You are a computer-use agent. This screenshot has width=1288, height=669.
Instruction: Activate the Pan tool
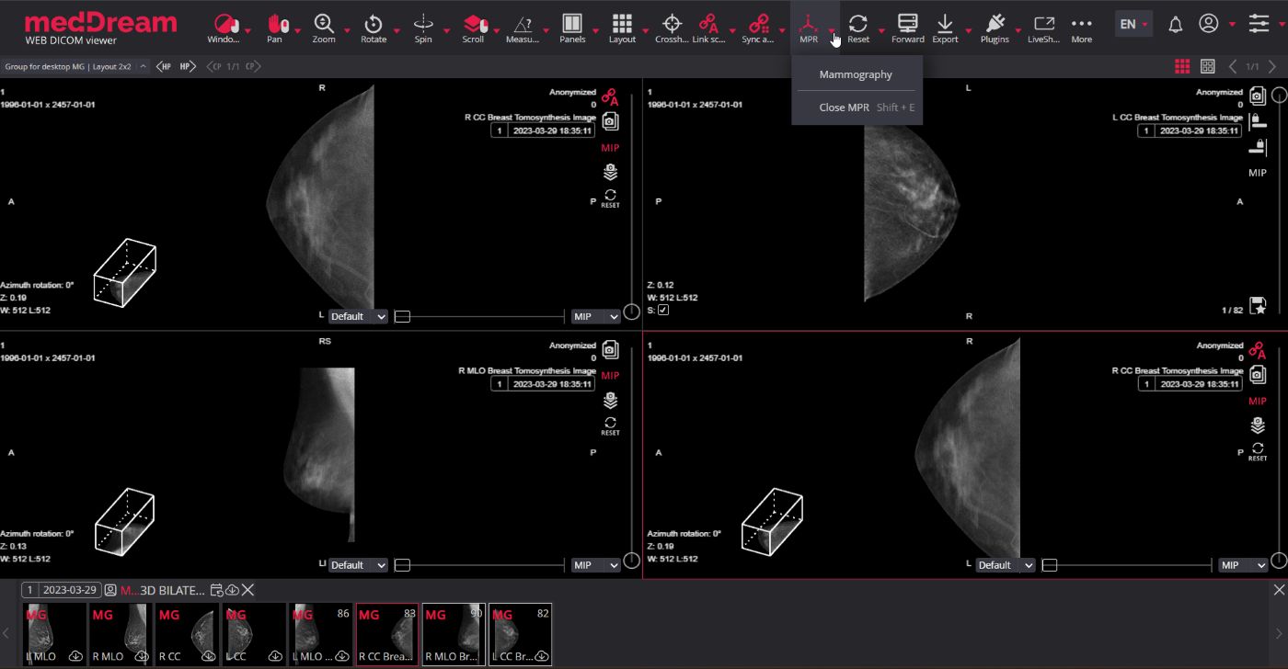(275, 27)
